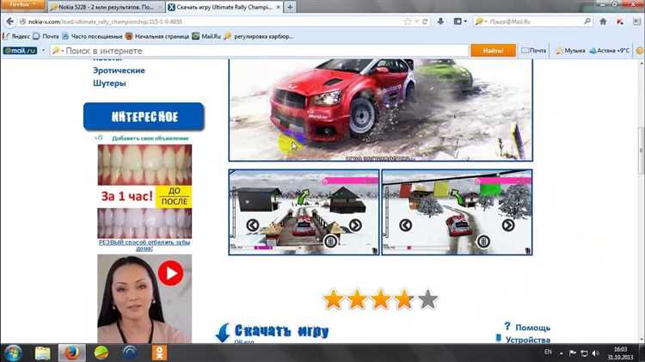Click the red Kaspersky toolbar icon

(x=620, y=21)
